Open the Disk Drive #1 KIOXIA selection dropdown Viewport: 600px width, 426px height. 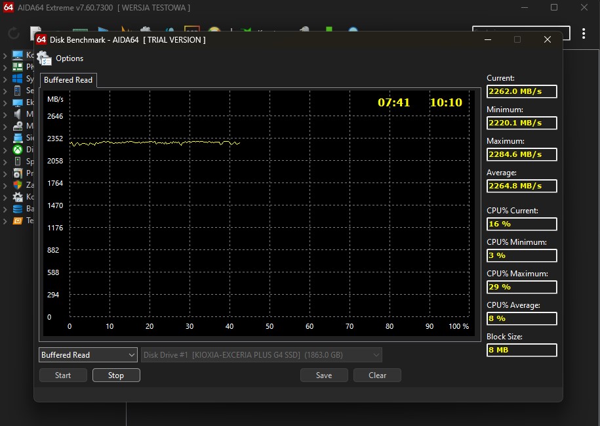pyautogui.click(x=262, y=355)
